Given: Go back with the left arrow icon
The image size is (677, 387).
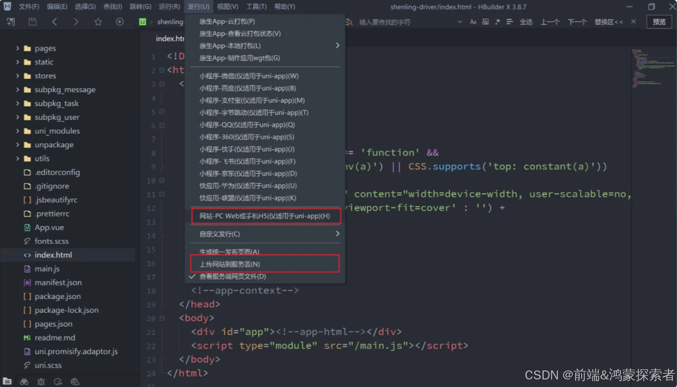Looking at the screenshot, I should [54, 22].
